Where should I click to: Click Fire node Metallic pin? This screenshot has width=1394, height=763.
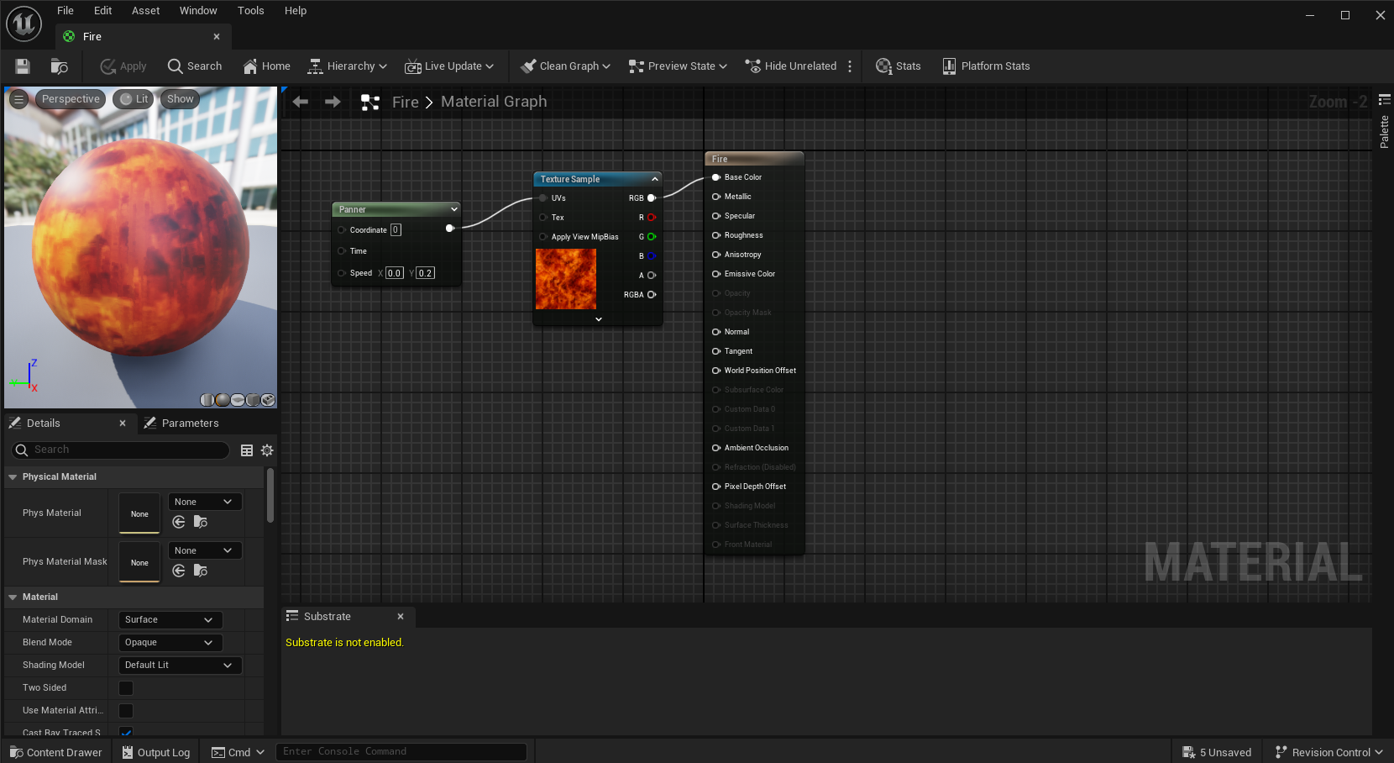coord(716,197)
